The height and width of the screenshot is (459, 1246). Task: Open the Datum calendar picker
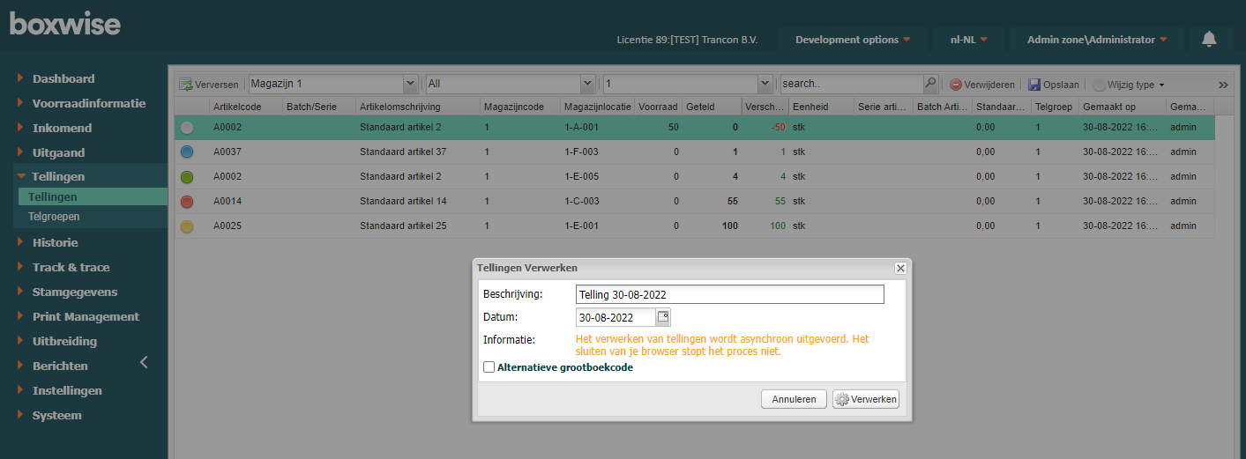(664, 317)
